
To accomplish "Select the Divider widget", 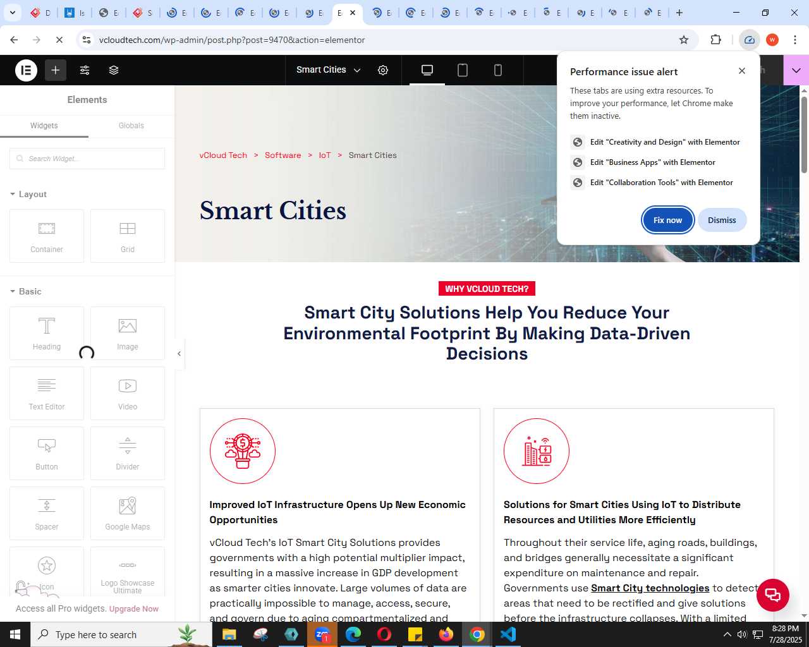I will pyautogui.click(x=128, y=454).
